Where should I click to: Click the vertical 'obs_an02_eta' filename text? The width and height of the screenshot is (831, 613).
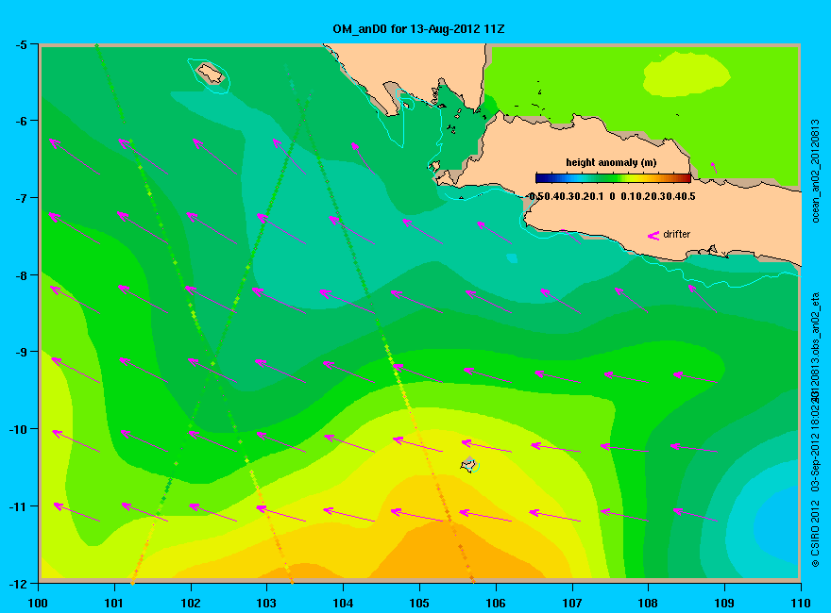pyautogui.click(x=815, y=324)
